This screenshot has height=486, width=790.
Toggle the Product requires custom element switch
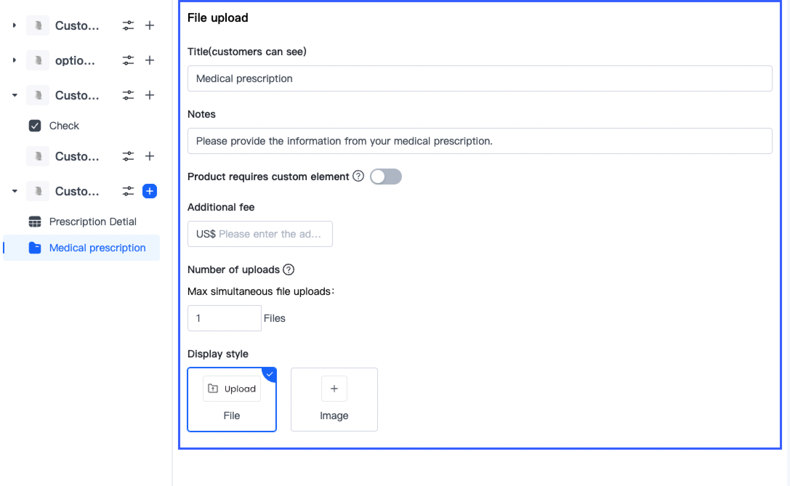[x=386, y=177]
